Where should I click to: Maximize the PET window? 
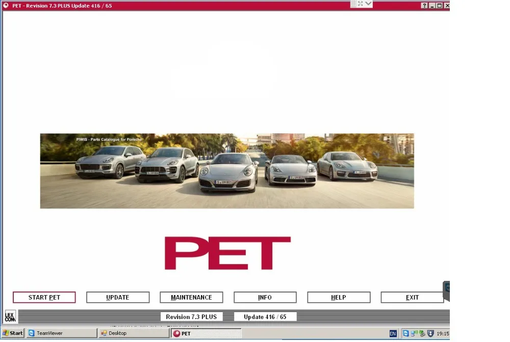440,6
